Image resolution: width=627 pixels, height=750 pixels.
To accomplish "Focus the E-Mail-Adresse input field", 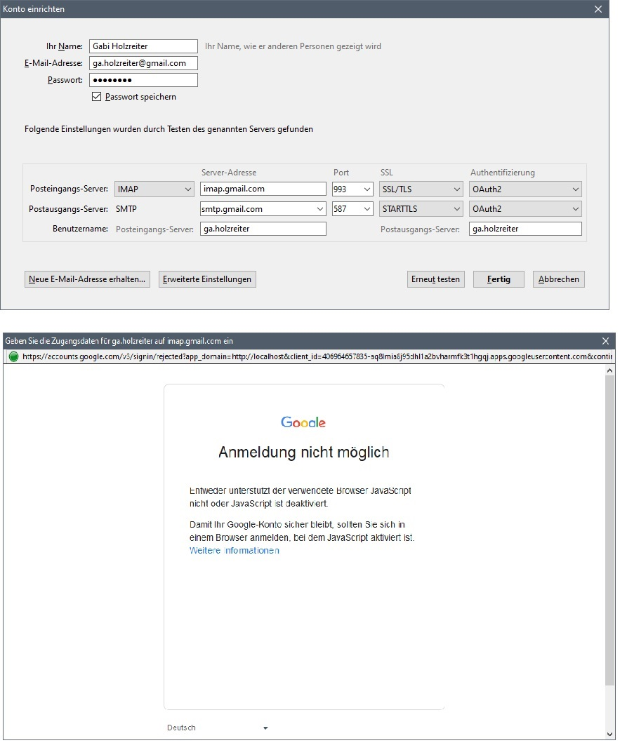I will (144, 63).
